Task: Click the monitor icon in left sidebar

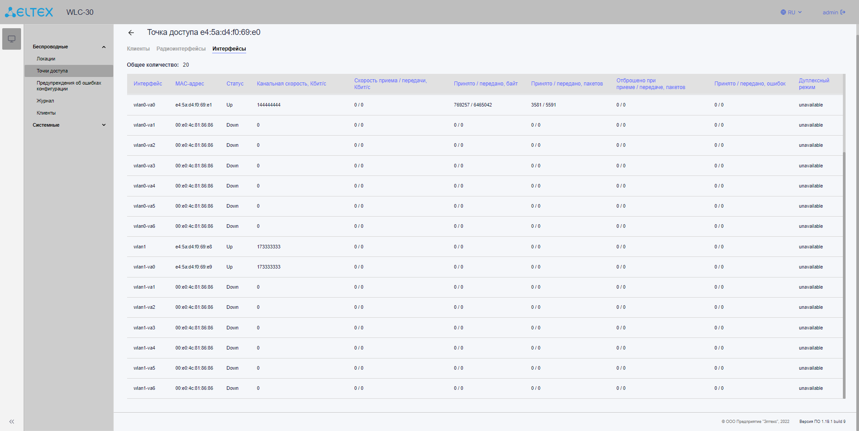Action: click(12, 39)
